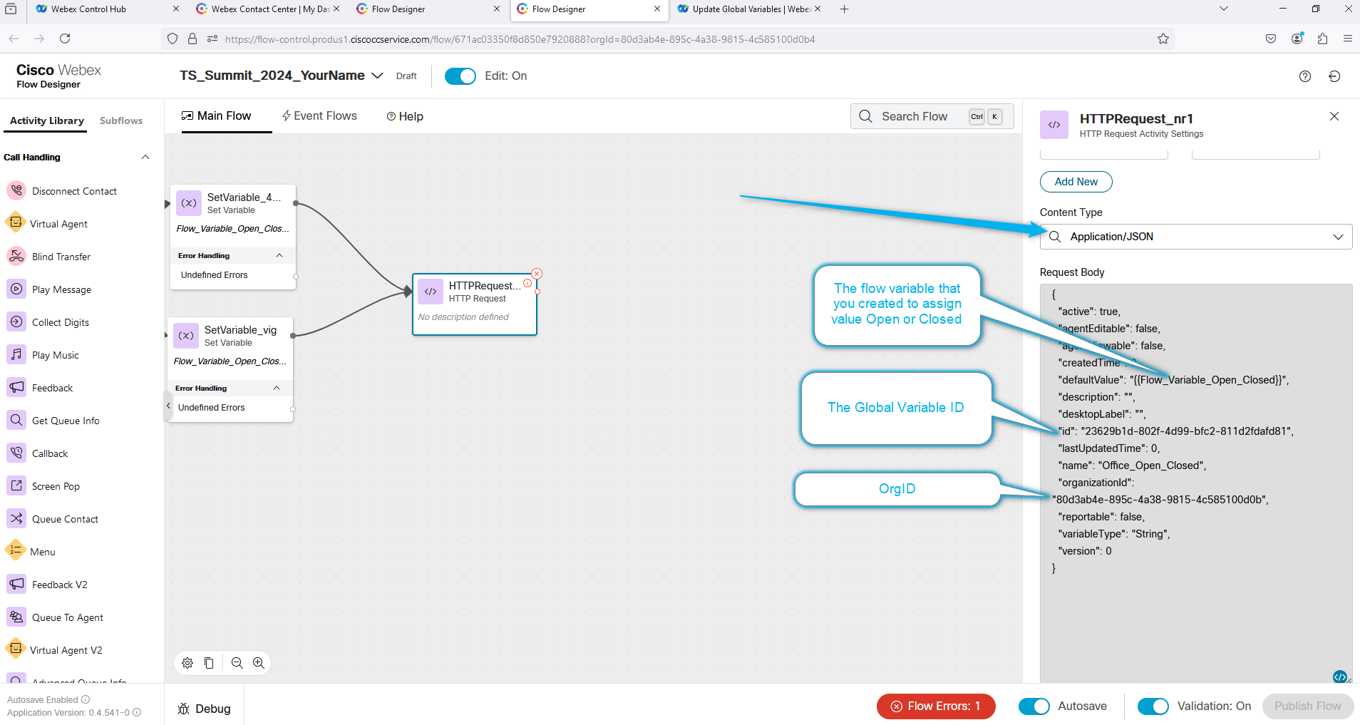
Task: Open the Content Type Application/JSON dropdown
Action: click(x=1196, y=237)
